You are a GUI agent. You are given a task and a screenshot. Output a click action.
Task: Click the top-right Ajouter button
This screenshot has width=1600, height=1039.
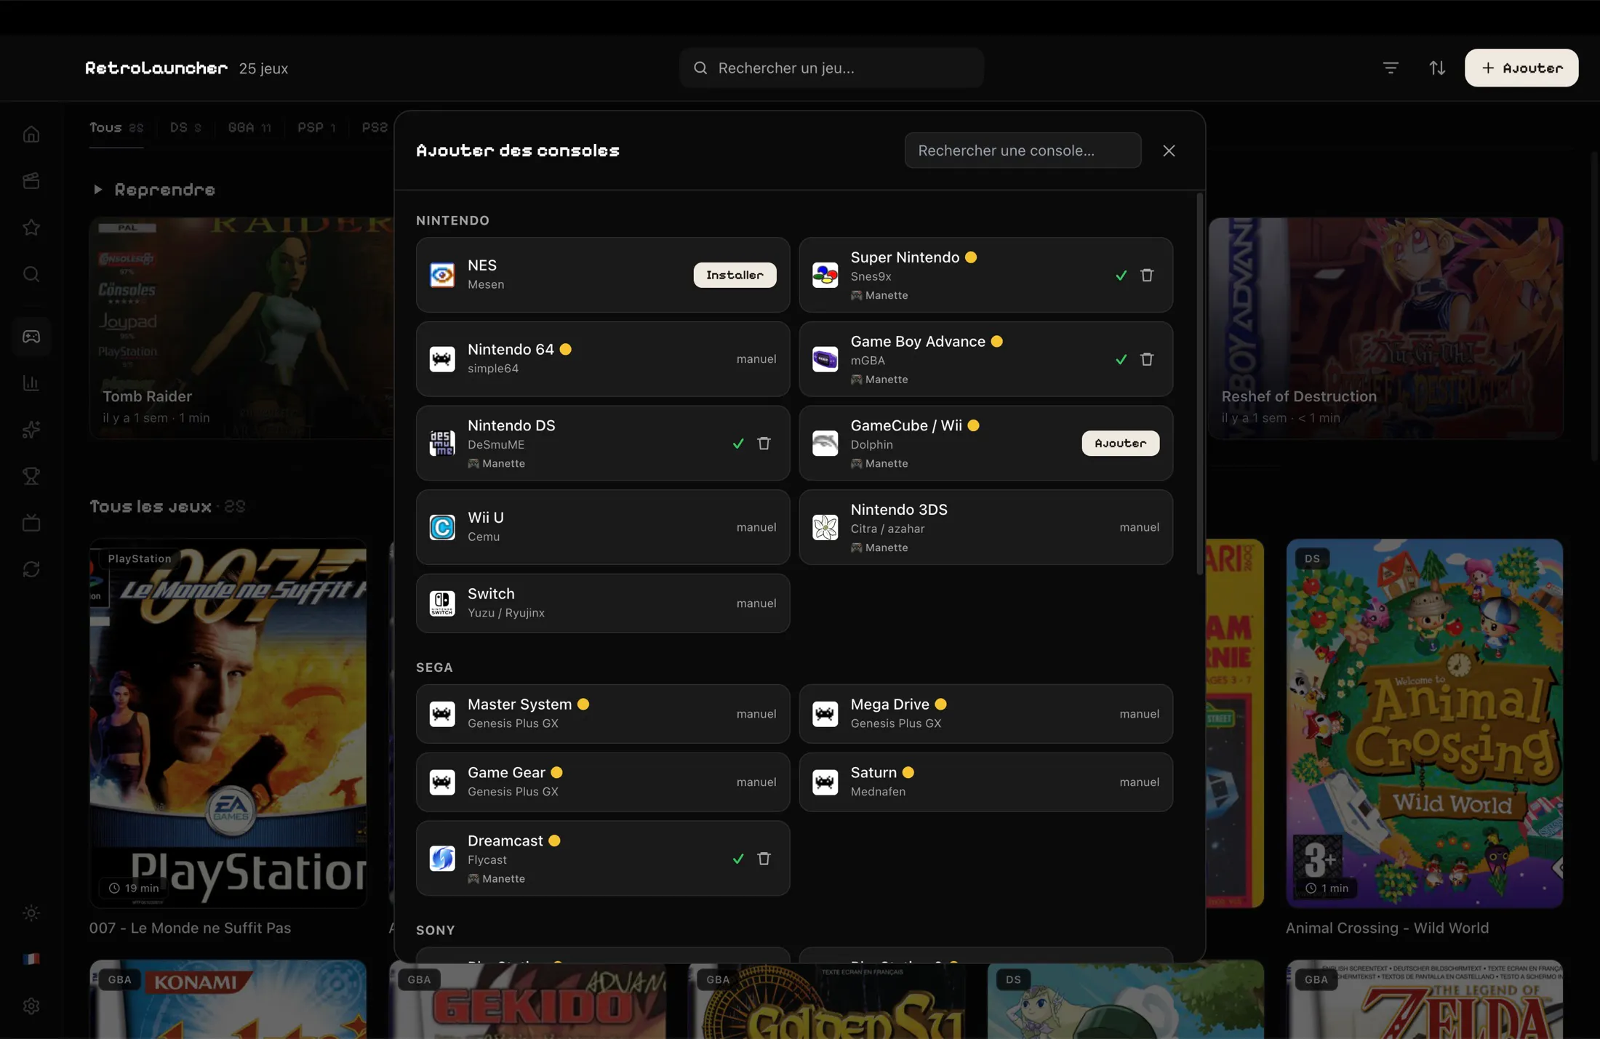click(1521, 68)
